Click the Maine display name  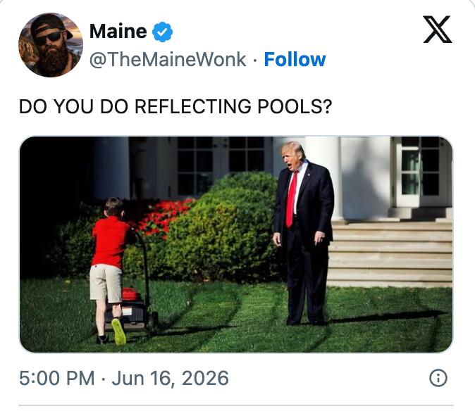click(118, 32)
